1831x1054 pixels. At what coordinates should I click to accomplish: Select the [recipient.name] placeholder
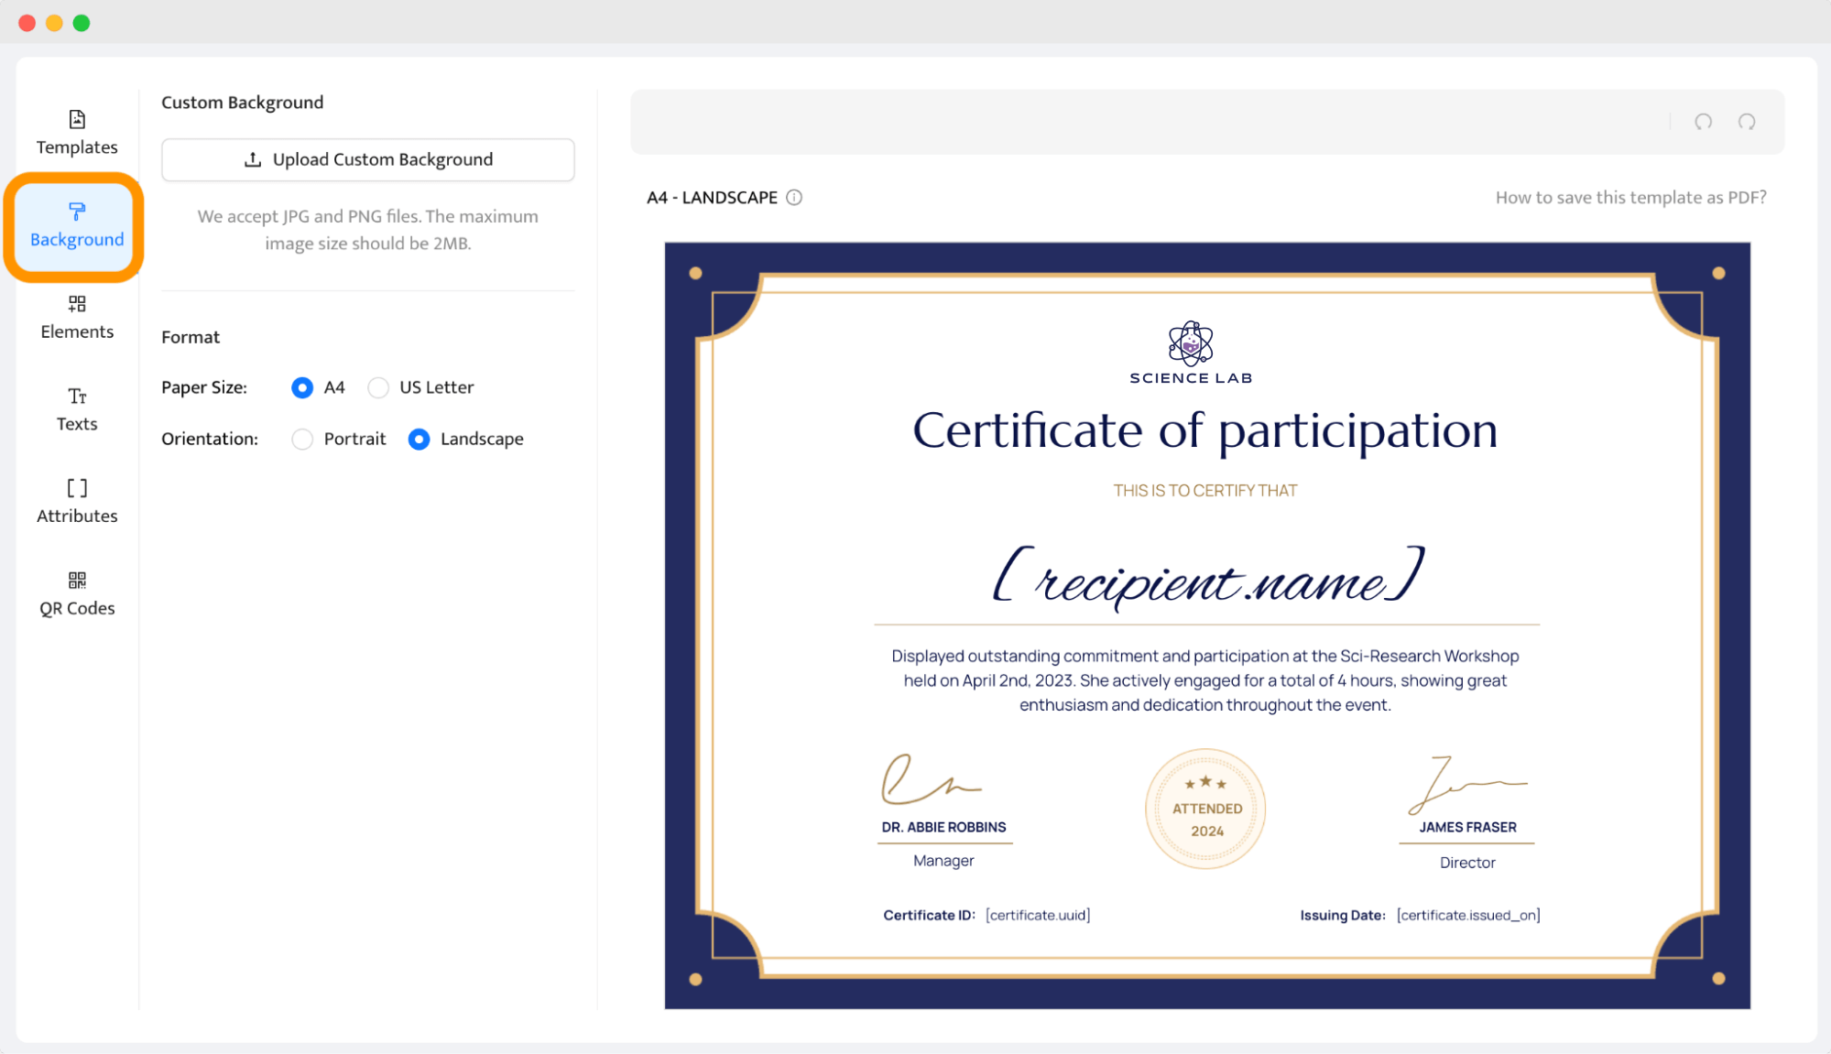pos(1208,577)
